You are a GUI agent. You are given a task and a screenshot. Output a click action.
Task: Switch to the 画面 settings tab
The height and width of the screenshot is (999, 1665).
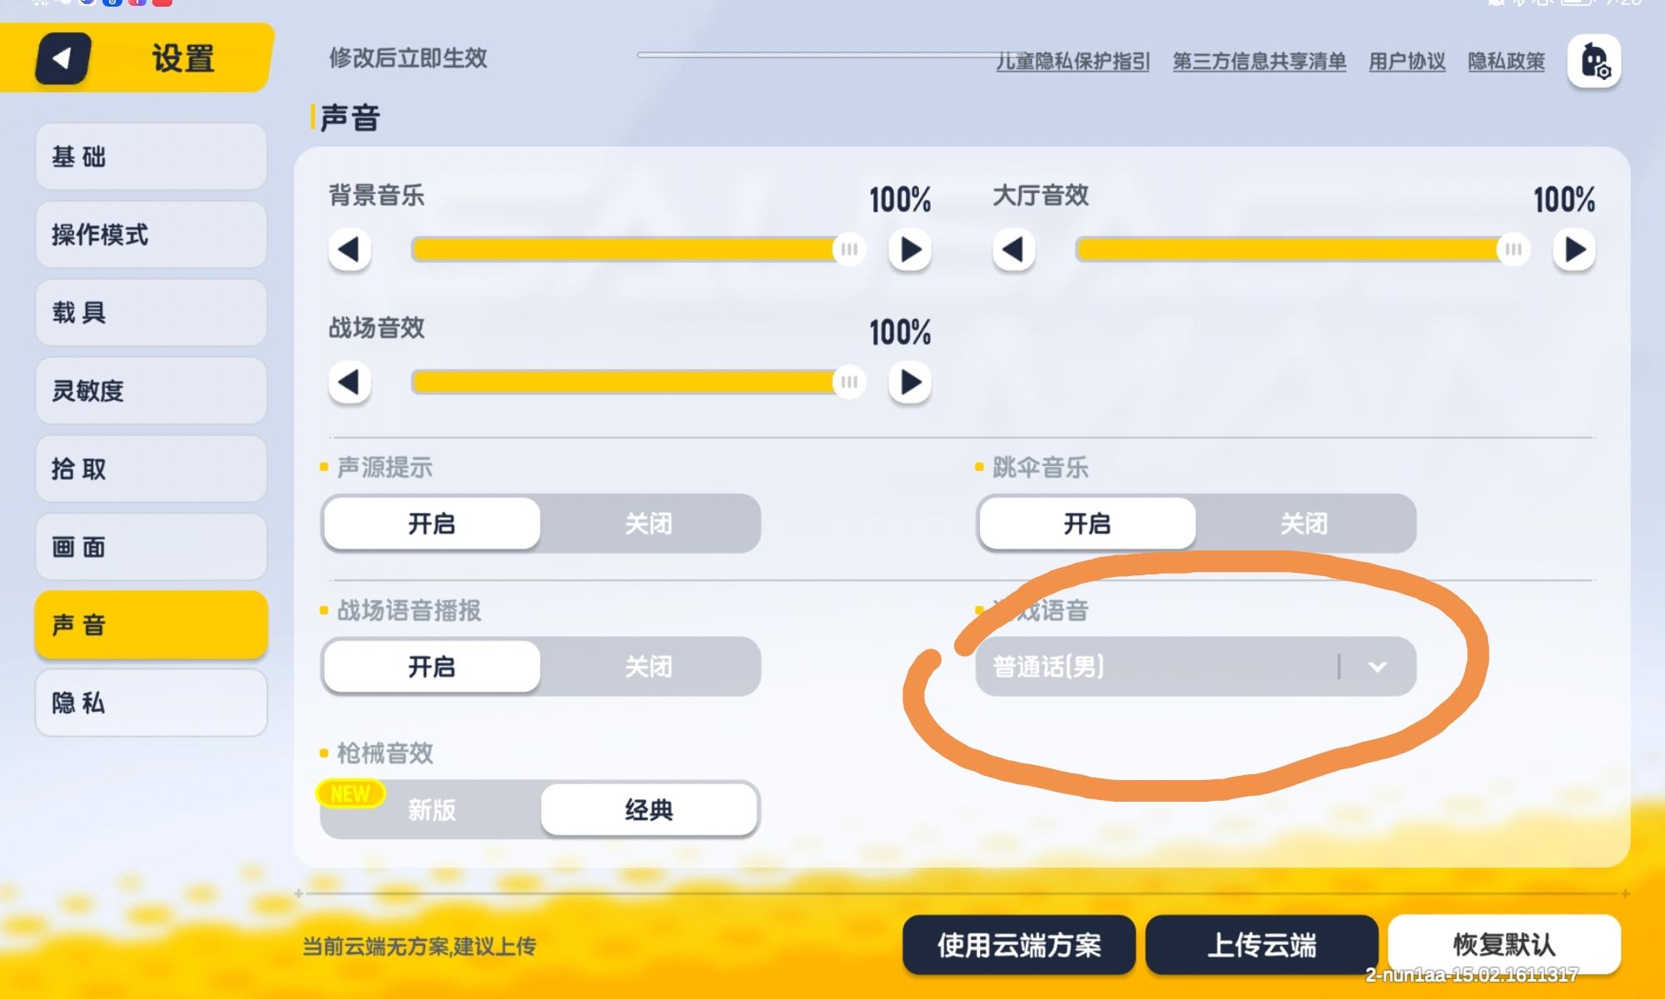151,547
